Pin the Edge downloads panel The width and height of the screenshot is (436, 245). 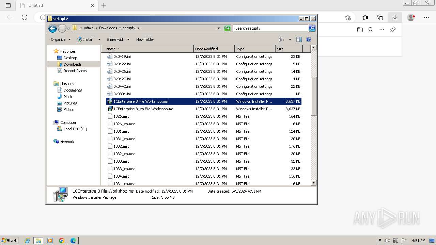click(x=393, y=30)
